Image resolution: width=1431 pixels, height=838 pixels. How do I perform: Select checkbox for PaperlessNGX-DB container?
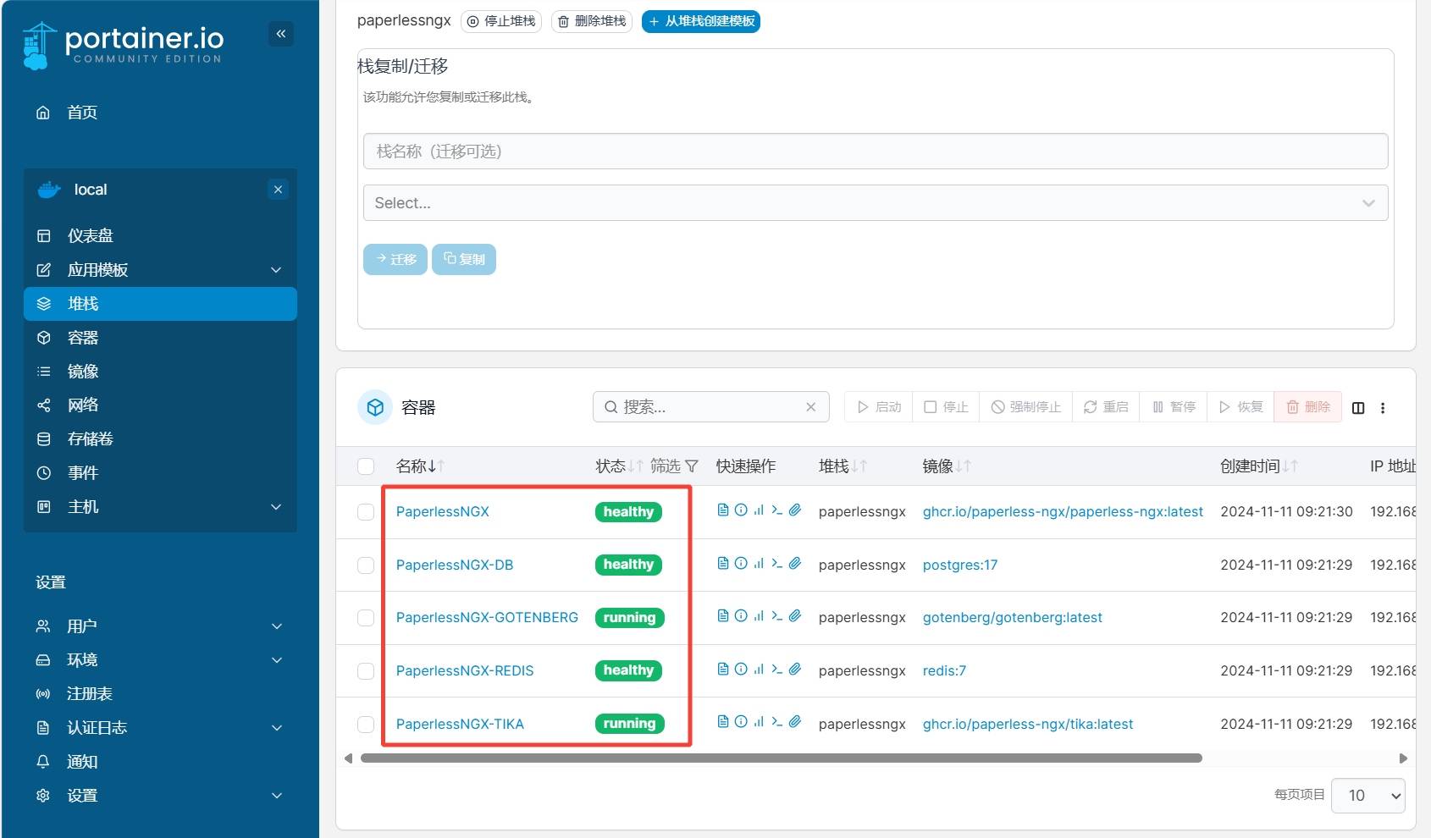click(x=366, y=565)
